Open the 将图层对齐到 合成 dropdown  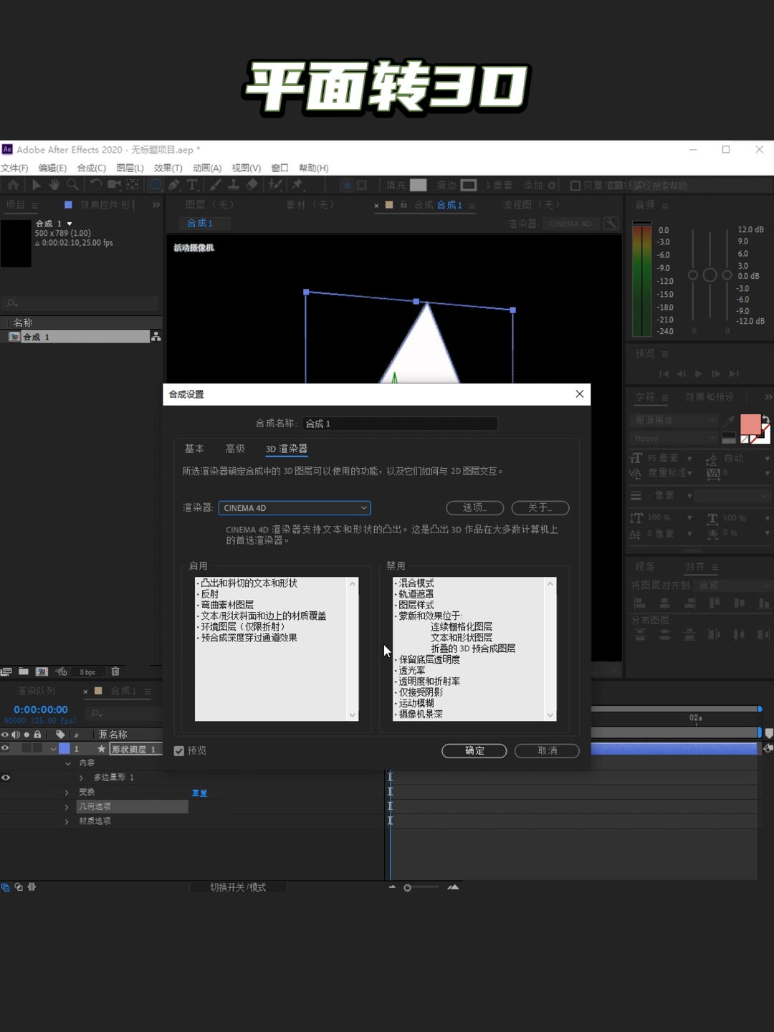pos(733,586)
